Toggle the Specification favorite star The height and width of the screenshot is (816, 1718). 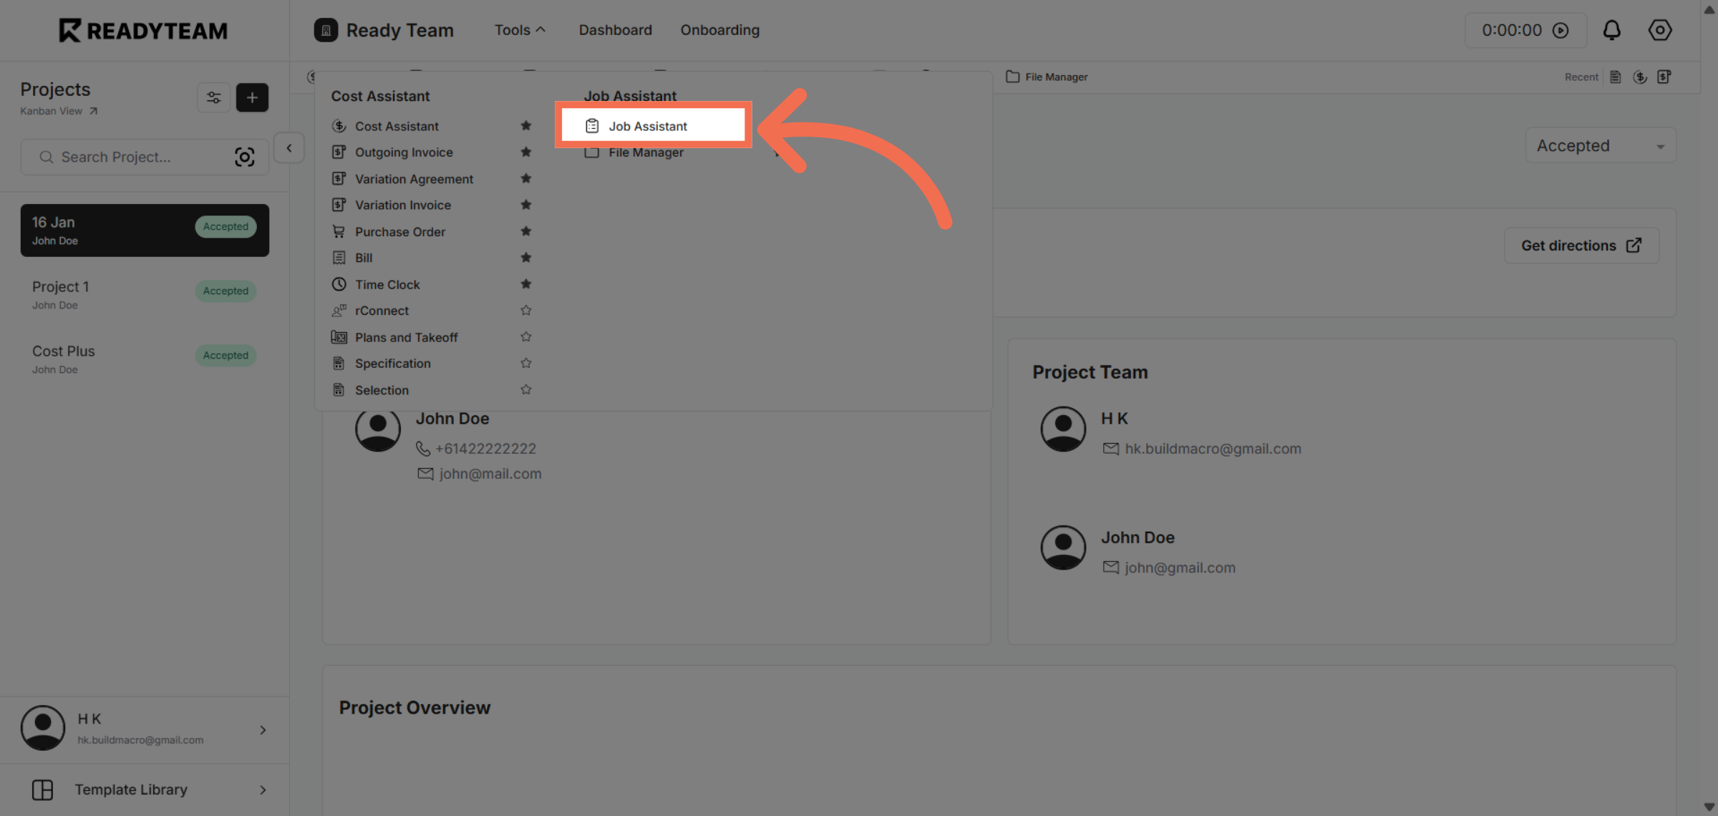tap(526, 363)
